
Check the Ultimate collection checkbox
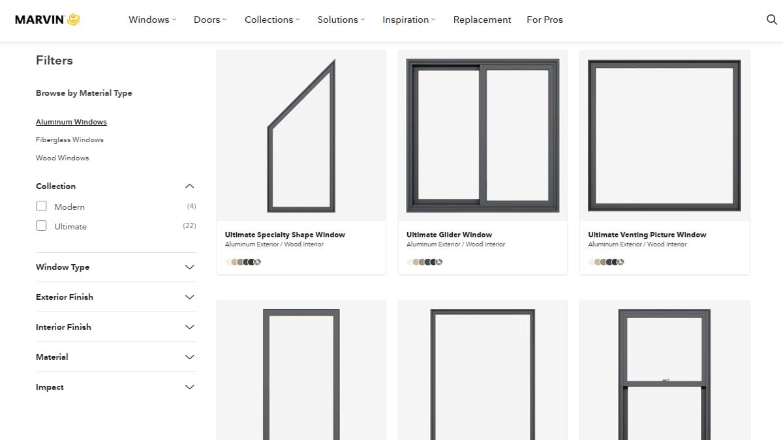[x=42, y=226]
